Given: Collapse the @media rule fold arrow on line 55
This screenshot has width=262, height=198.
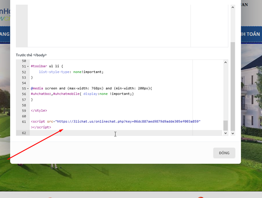Looking at the screenshot, I should pyautogui.click(x=28, y=88).
